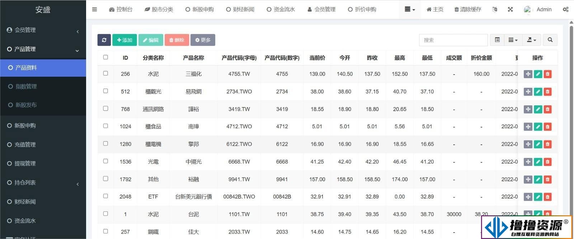
Task: Click the 编辑 button in toolbar
Action: pyautogui.click(x=151, y=40)
